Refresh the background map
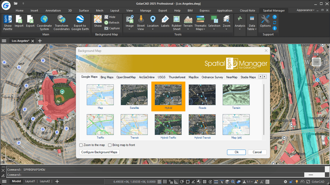330x185 pixels. tap(112, 23)
